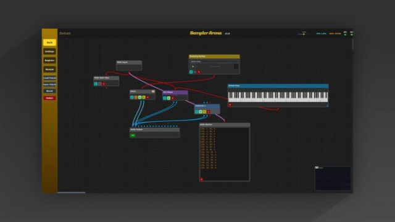
Task: Click the green icon on Container 1
Action: (x=201, y=111)
